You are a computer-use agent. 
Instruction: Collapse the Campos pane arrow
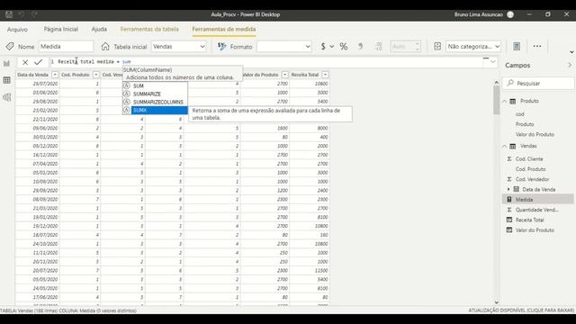pos(570,65)
